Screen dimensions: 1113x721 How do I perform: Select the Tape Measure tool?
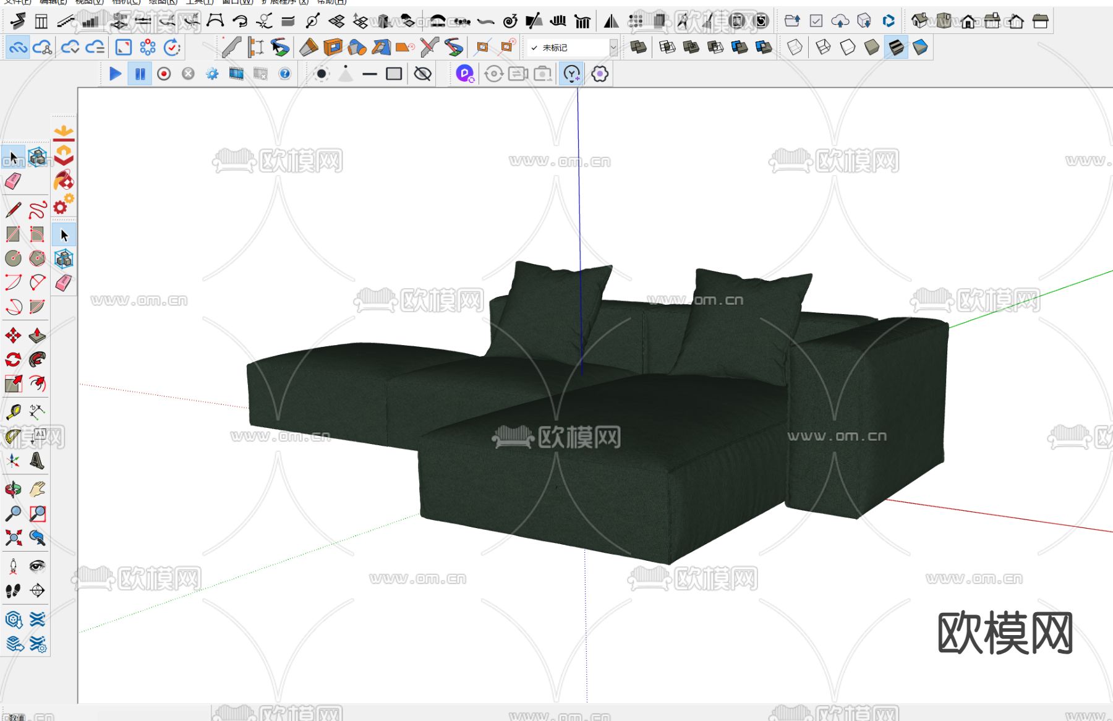13,412
